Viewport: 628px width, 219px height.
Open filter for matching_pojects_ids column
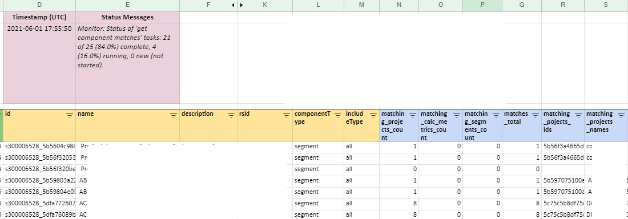(x=578, y=115)
